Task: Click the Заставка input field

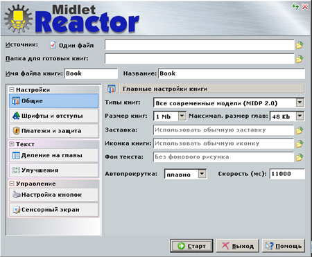Action: [x=223, y=130]
